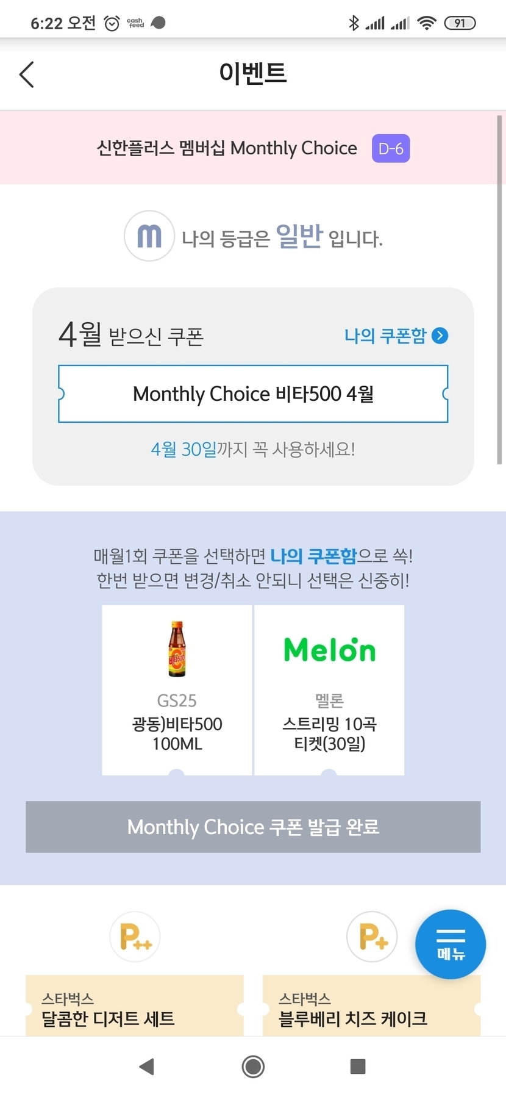Tap the bold 나의 쿠폰함 text in notice
Viewport: 506px width, 1097px height.
313,556
